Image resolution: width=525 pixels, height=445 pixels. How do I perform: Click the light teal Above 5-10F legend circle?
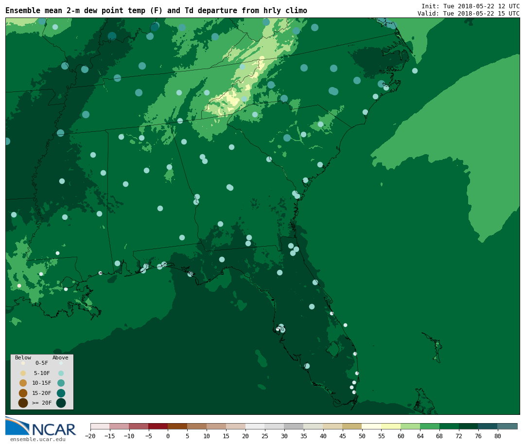click(61, 374)
